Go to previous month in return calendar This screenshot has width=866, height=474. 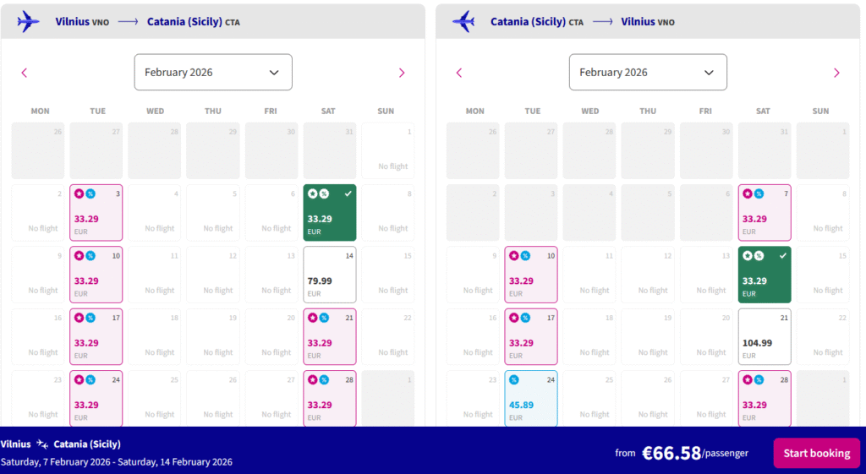459,73
